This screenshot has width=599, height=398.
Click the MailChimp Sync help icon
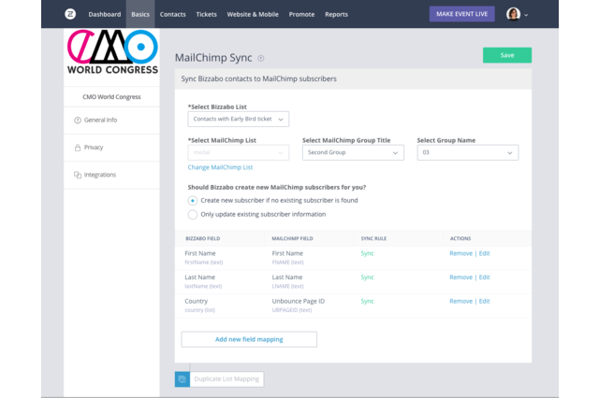coord(261,58)
